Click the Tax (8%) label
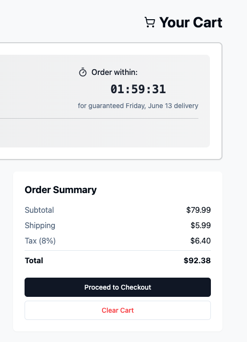The image size is (247, 342). point(40,241)
